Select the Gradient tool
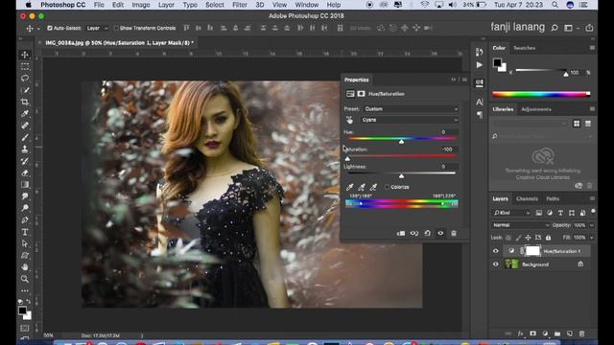The image size is (614, 345). (x=25, y=185)
